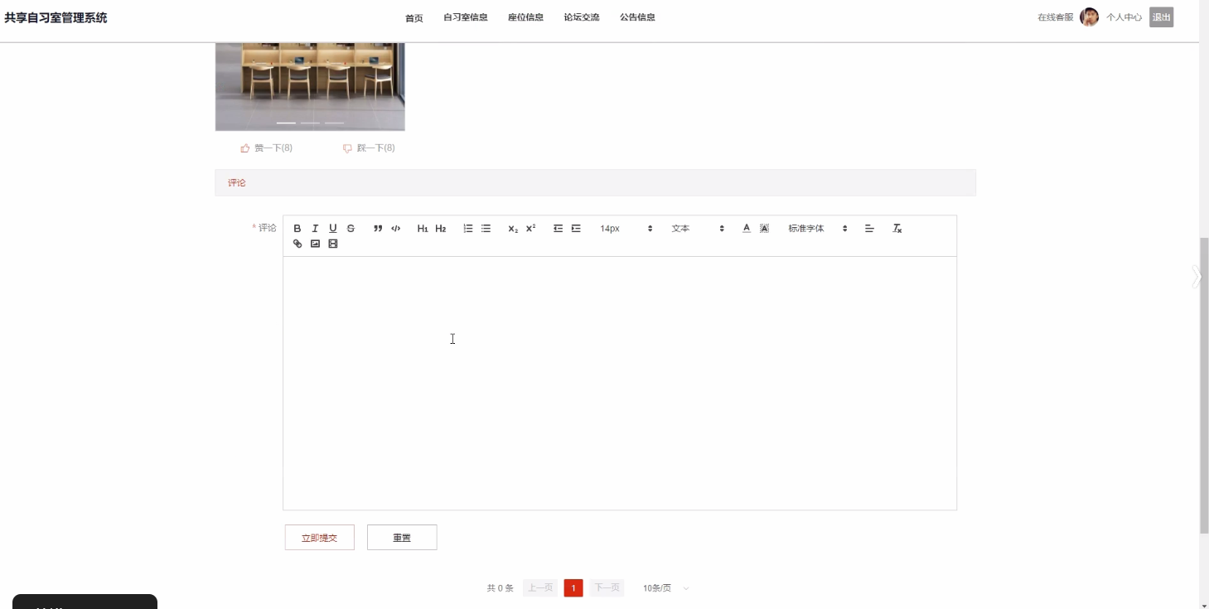Apply underline formatting to text

(x=333, y=229)
